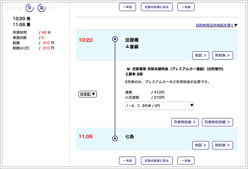Viewport: 248px width, 169px height.
Task: Click the 乗換回数 0 summary row
Action: (29, 37)
